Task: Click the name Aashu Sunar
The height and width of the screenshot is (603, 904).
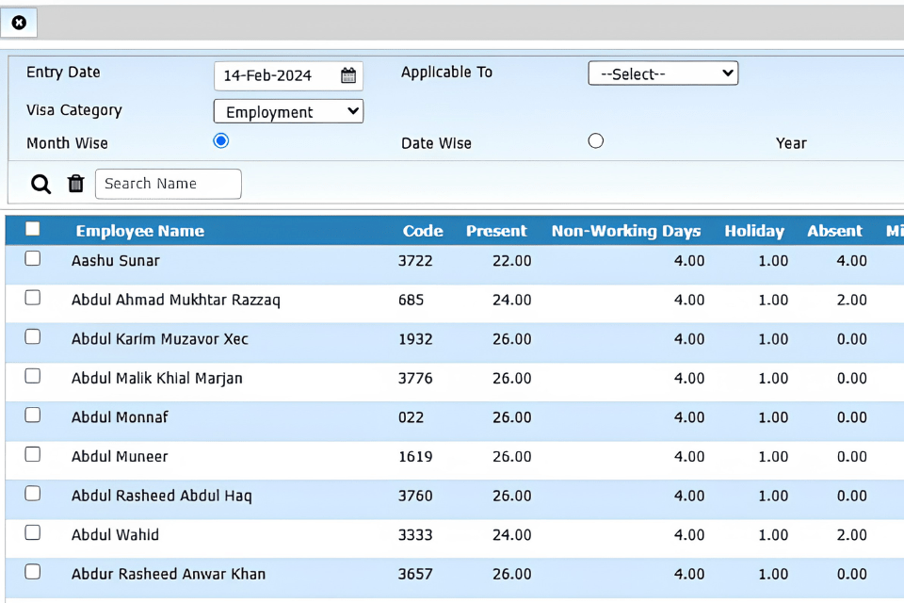Action: (115, 261)
